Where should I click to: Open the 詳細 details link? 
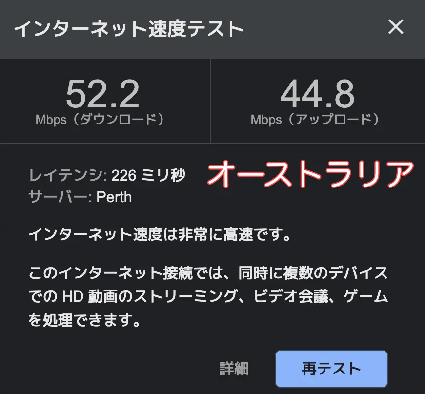pos(234,369)
